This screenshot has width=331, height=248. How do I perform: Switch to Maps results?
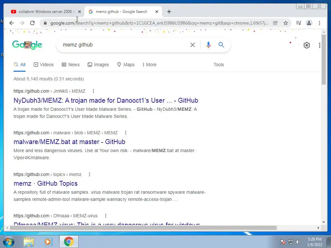126,65
